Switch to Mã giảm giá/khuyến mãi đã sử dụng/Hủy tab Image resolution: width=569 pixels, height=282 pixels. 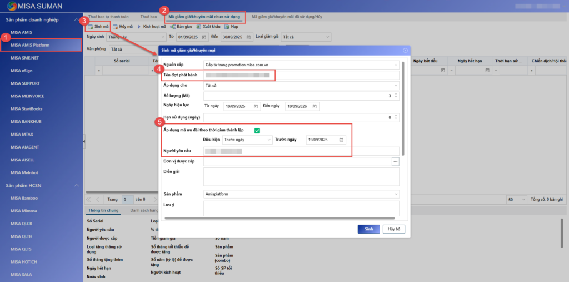pos(286,17)
